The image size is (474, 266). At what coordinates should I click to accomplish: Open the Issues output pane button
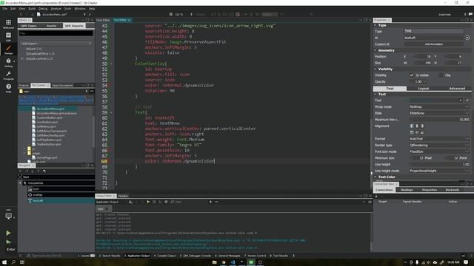(x=87, y=256)
